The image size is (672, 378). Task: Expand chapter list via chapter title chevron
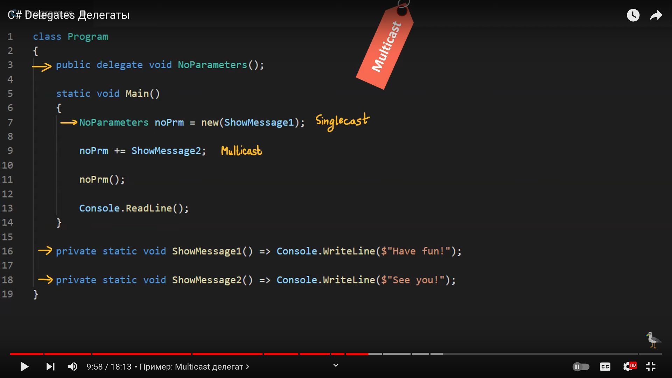pyautogui.click(x=247, y=366)
